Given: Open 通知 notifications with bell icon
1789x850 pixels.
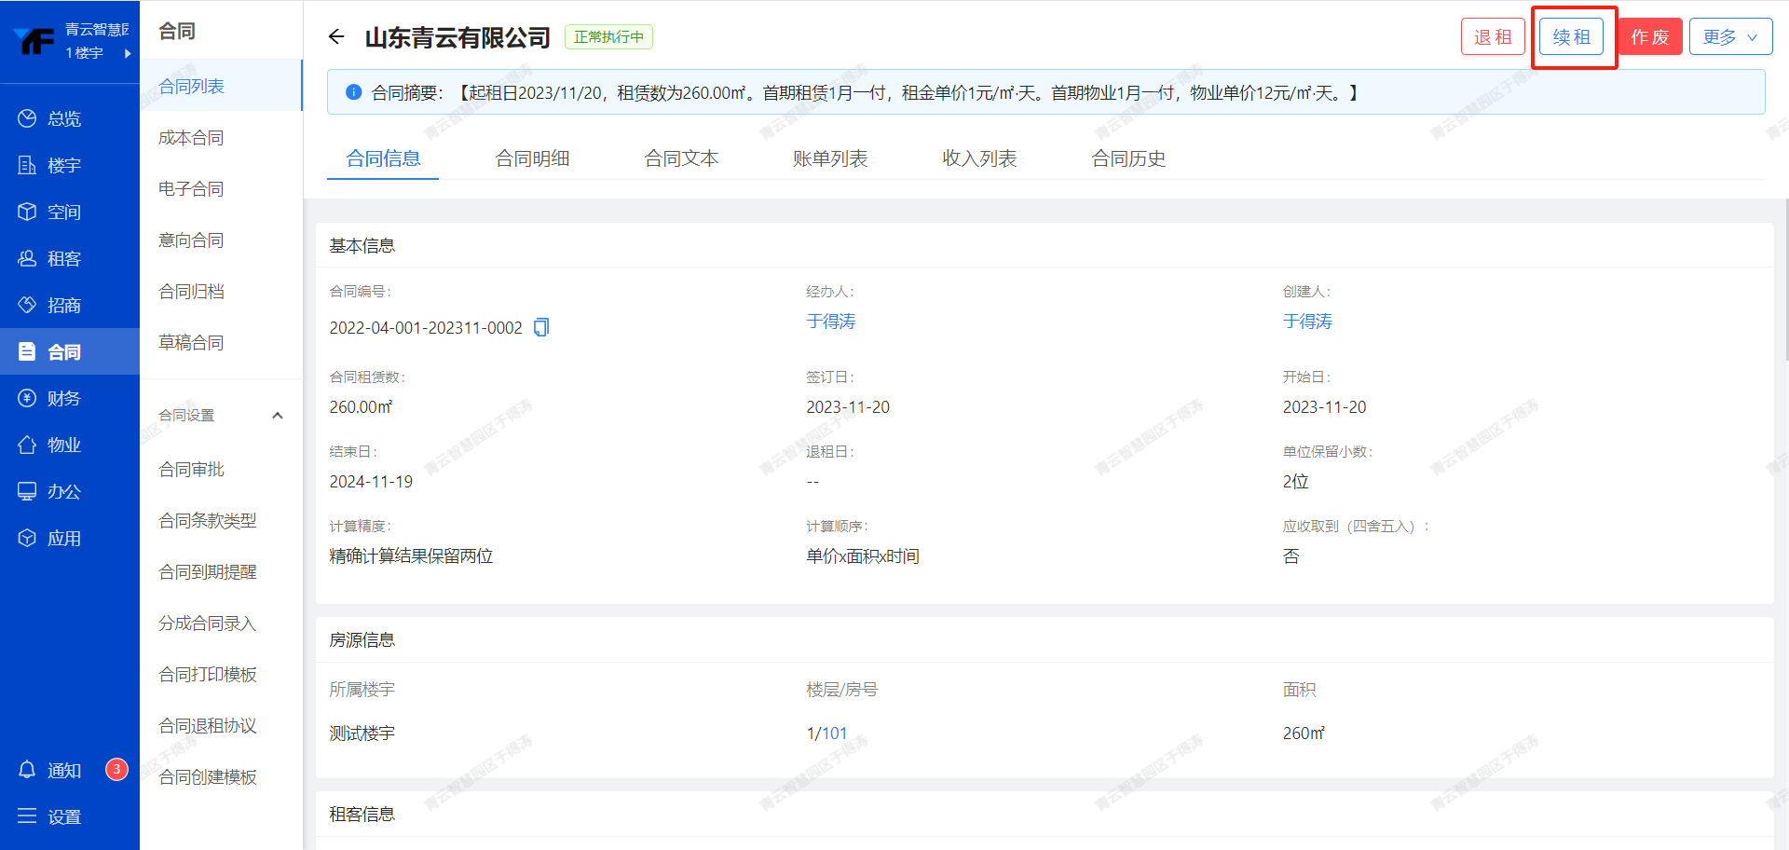Looking at the screenshot, I should 63,770.
